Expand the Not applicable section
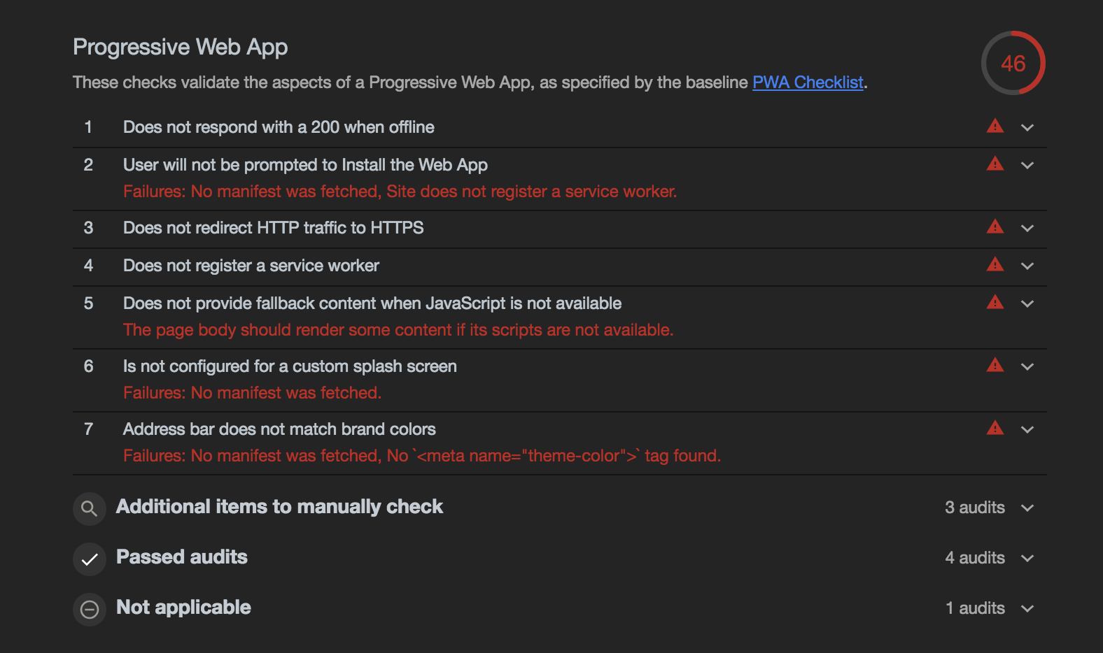The image size is (1103, 653). (x=1027, y=608)
